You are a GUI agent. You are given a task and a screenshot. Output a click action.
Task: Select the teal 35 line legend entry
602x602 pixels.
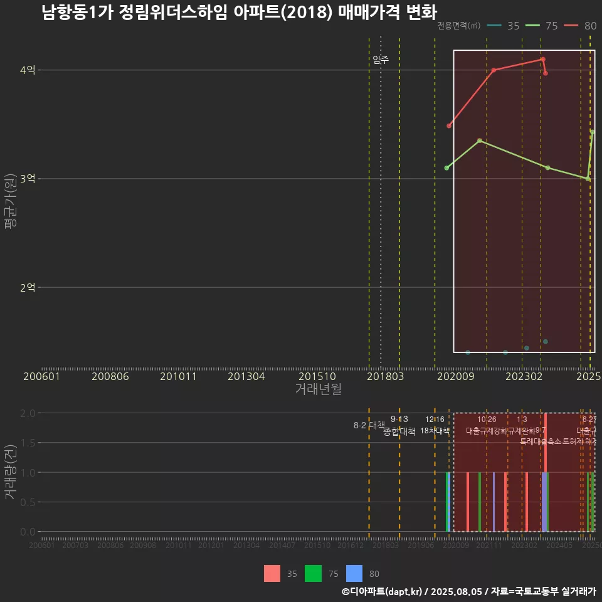(504, 26)
